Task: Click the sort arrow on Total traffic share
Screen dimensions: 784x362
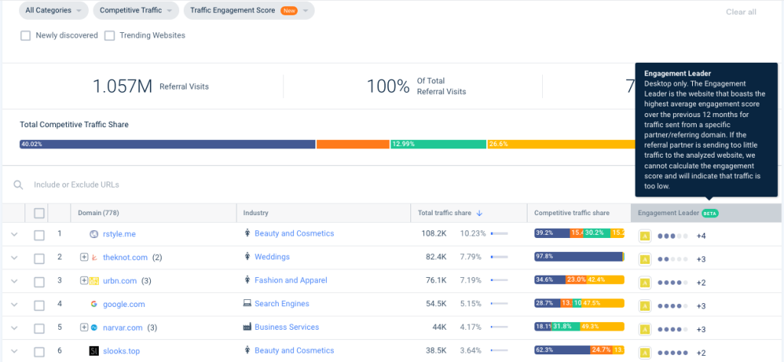Action: click(479, 213)
